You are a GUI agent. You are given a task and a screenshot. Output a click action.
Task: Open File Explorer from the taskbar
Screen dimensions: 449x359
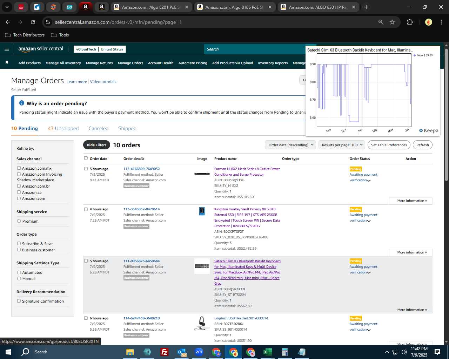(x=130, y=352)
